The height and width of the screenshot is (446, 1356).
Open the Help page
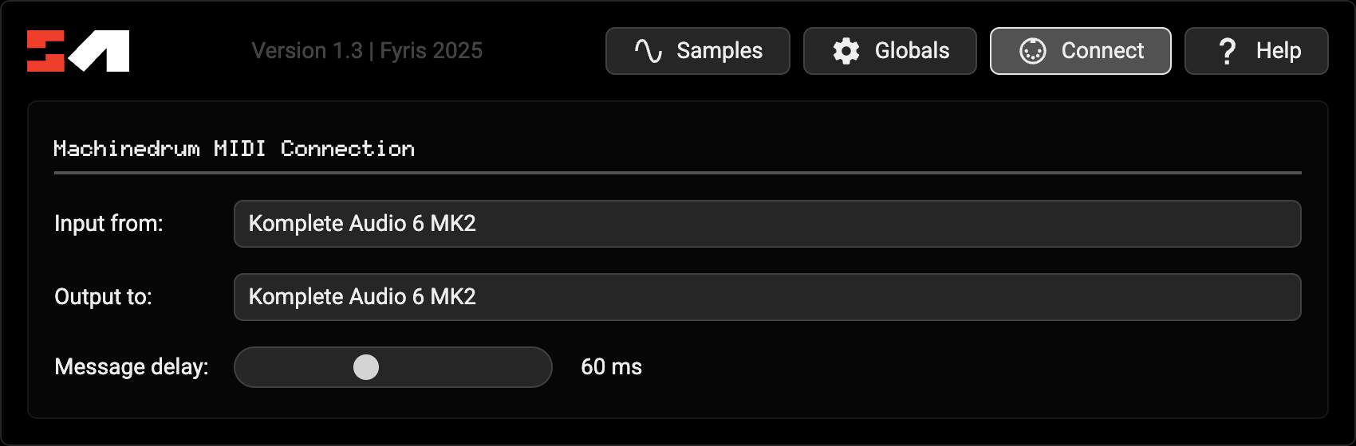click(x=1278, y=51)
